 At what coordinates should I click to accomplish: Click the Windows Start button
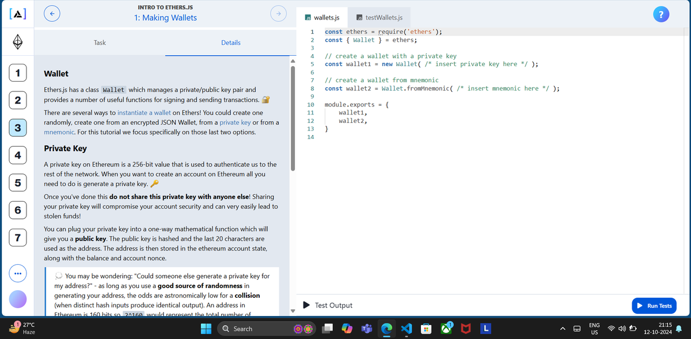[x=206, y=329]
